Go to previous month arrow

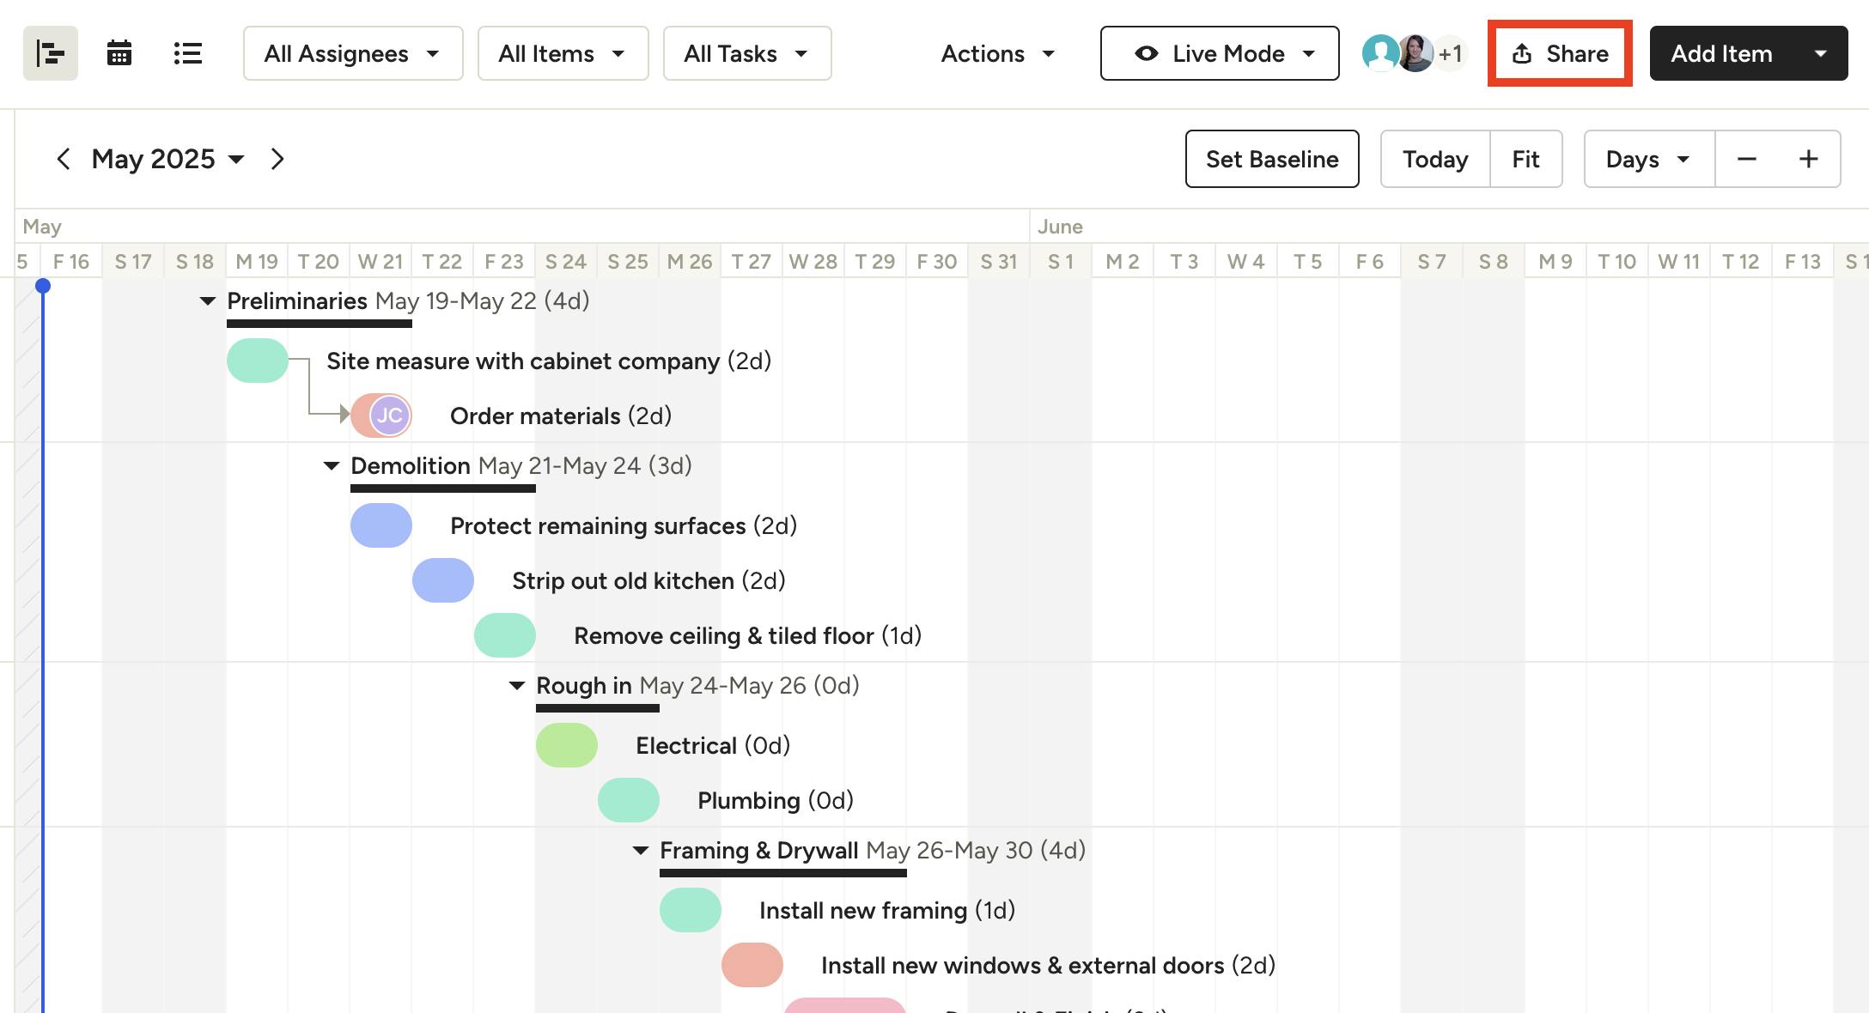[x=63, y=159]
